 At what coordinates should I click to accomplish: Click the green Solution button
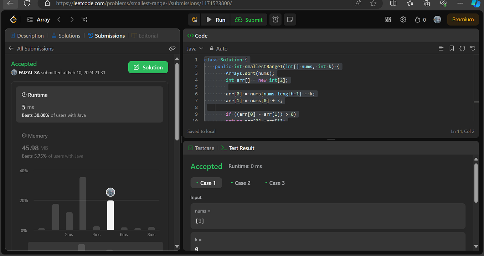click(148, 67)
